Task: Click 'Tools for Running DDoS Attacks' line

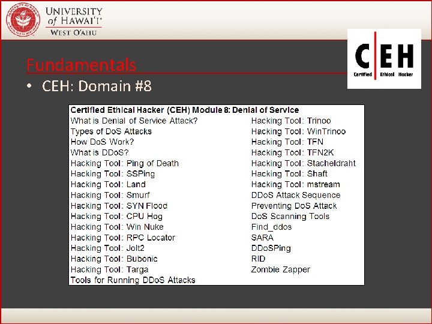Action: pyautogui.click(x=133, y=280)
